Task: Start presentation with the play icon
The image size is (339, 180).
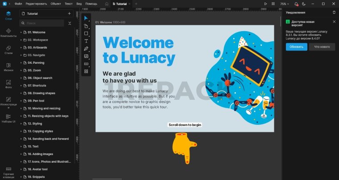Action: pyautogui.click(x=265, y=4)
